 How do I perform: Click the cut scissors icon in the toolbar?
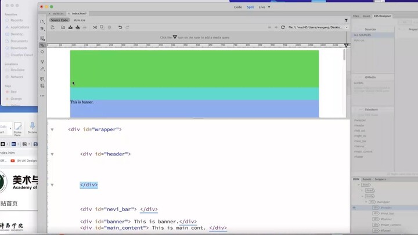click(x=95, y=27)
